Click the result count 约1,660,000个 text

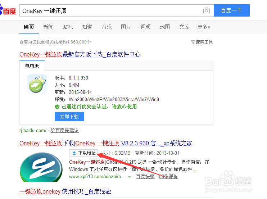(77, 42)
